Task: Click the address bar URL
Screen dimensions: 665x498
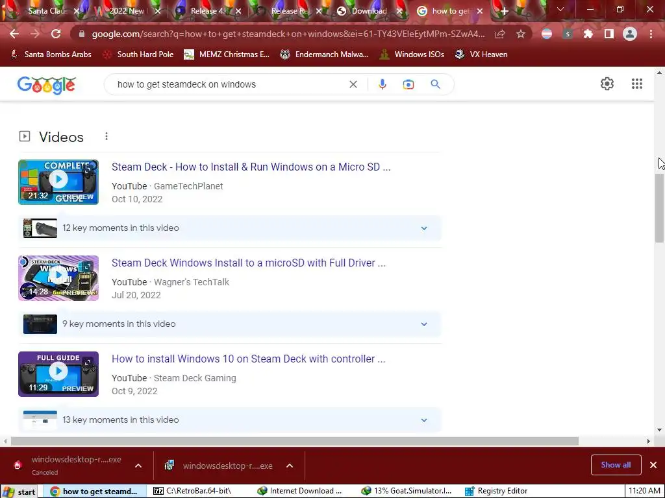Action: (288, 34)
